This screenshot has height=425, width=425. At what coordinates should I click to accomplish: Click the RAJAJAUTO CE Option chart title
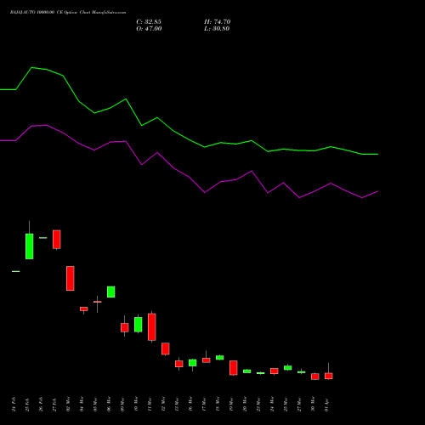coord(68,13)
